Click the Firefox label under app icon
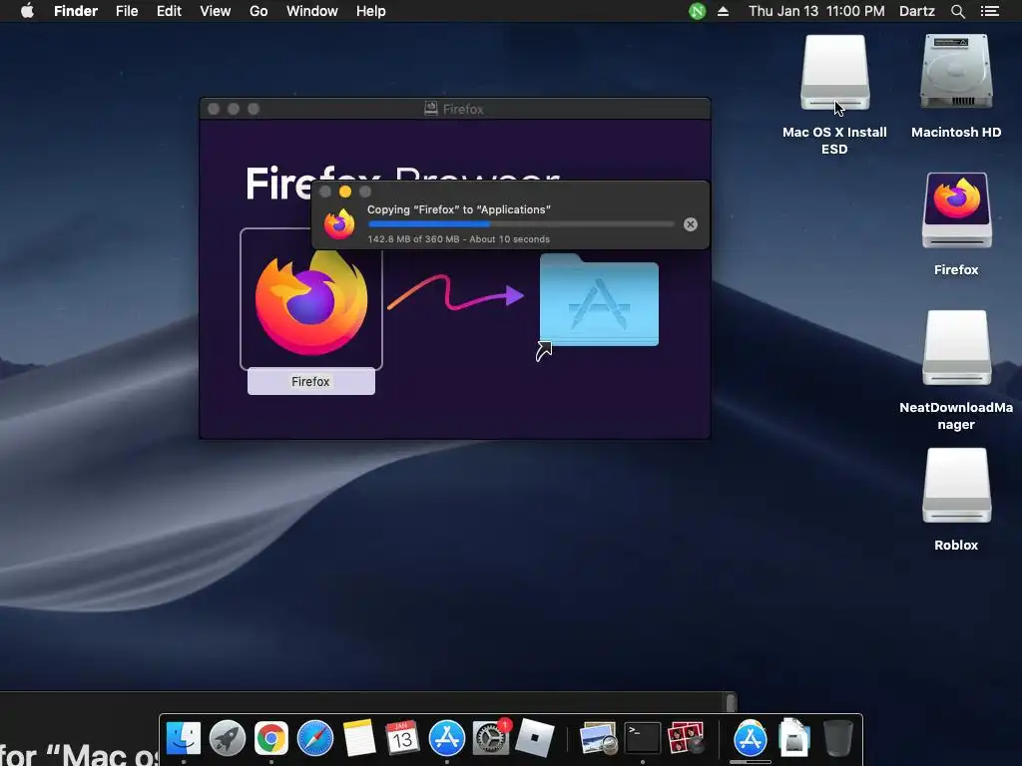Image resolution: width=1022 pixels, height=766 pixels. click(x=310, y=382)
